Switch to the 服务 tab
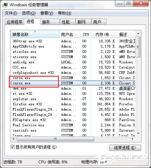 [50, 22]
